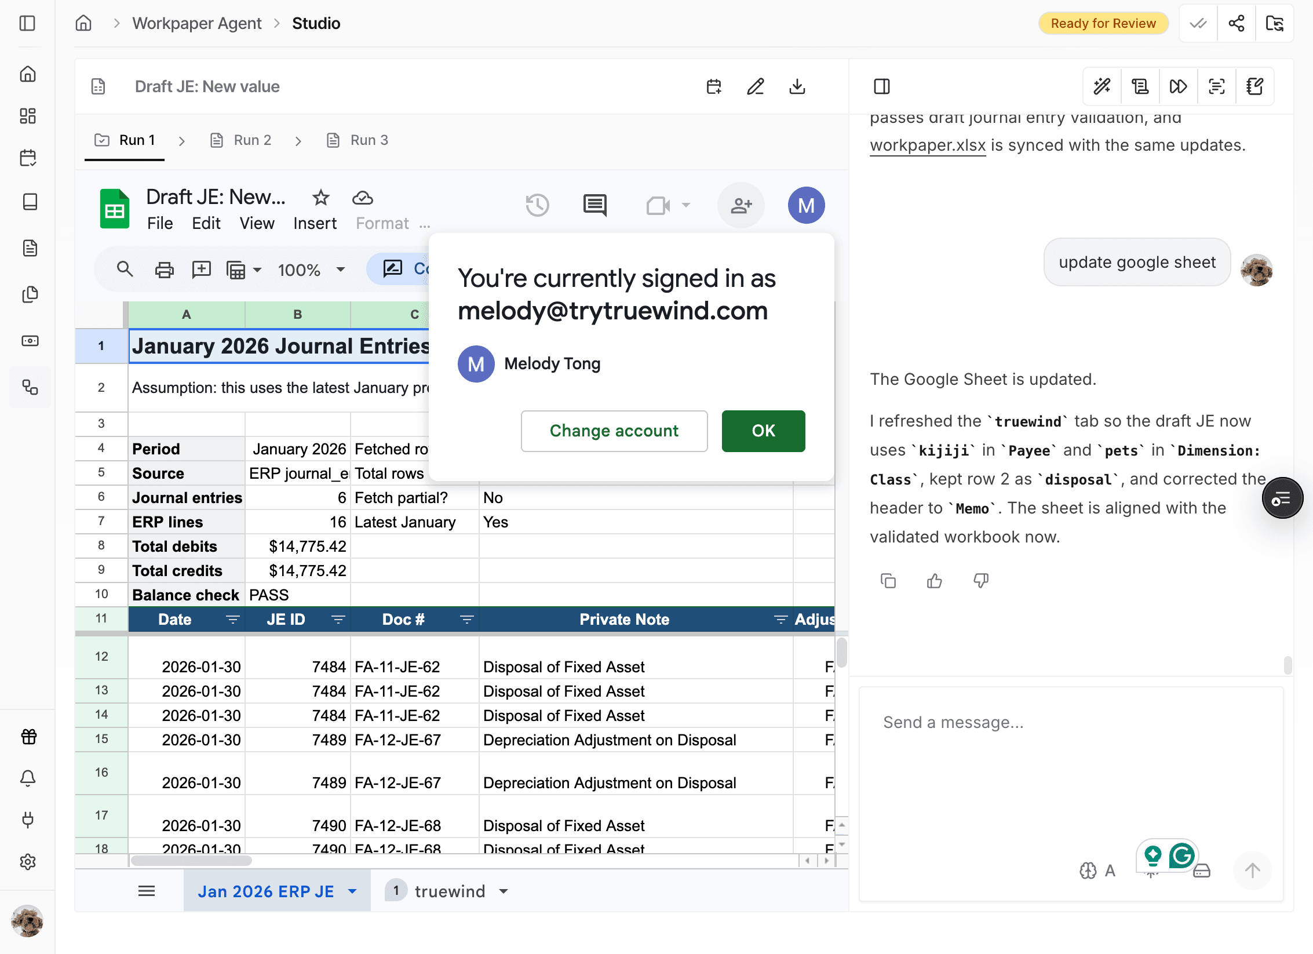The height and width of the screenshot is (954, 1313).
Task: Open the fast-forward action in chat toolbar
Action: coord(1178,86)
